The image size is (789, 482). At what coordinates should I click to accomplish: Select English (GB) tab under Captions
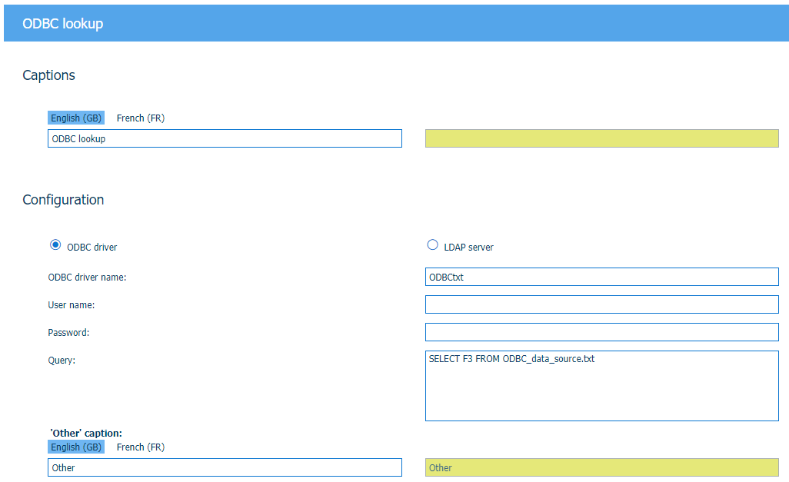click(x=75, y=118)
